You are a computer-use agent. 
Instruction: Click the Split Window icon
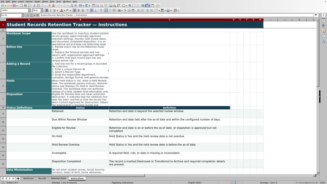click(x=153, y=5)
